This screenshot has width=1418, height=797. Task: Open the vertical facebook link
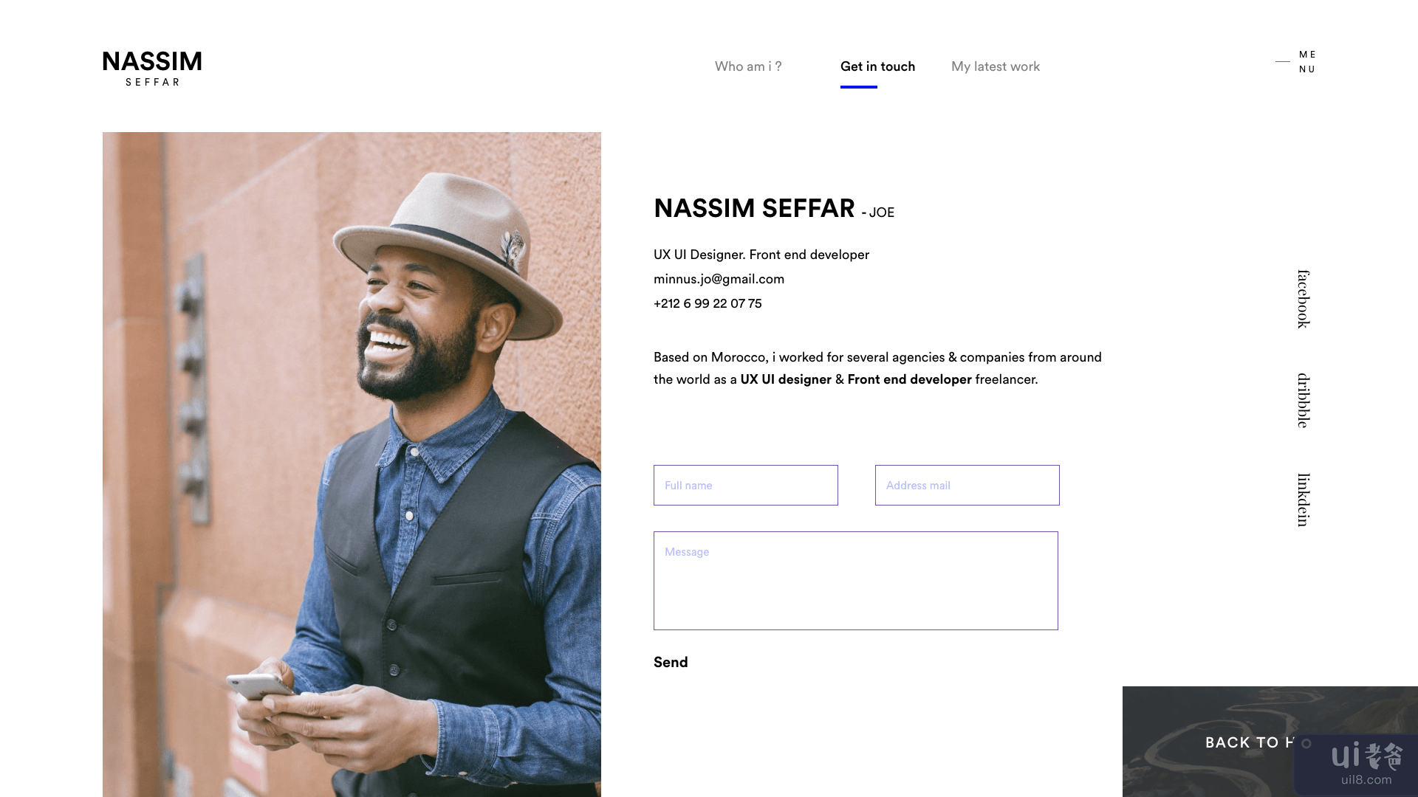1304,299
